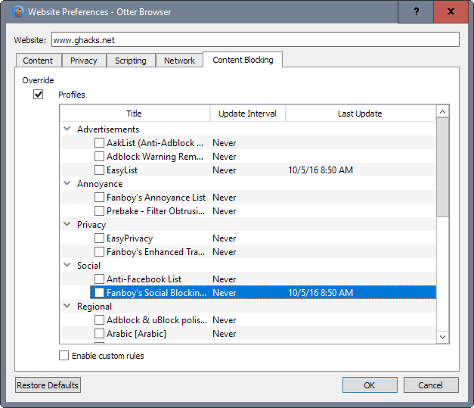
Task: Collapse the Annoyance group
Action: [67, 183]
